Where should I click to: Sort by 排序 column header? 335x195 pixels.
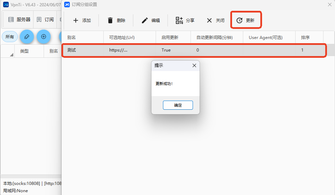[x=310, y=38]
